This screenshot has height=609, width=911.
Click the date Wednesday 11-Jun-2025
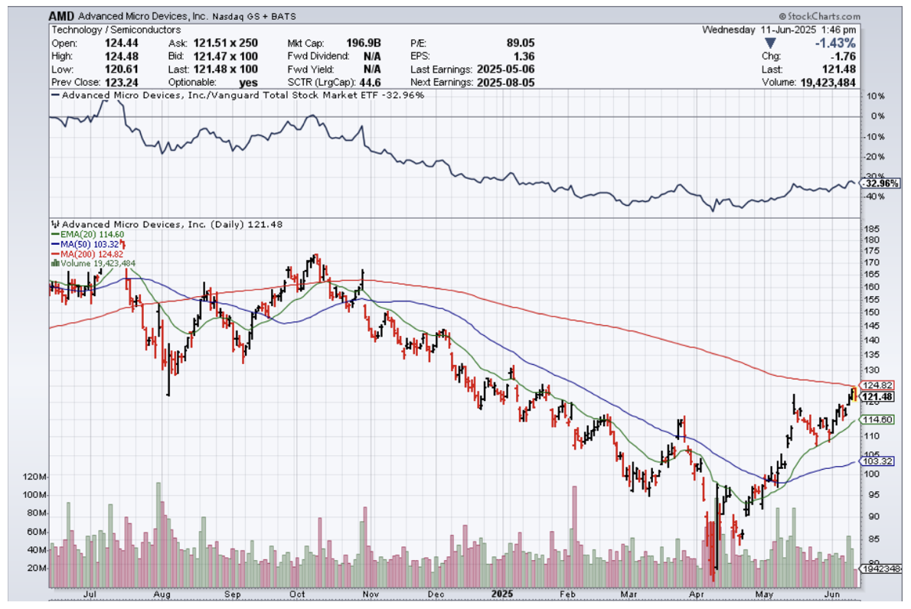click(x=759, y=30)
